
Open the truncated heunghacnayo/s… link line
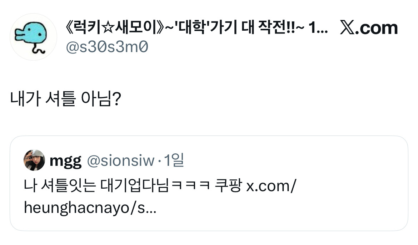pos(90,208)
